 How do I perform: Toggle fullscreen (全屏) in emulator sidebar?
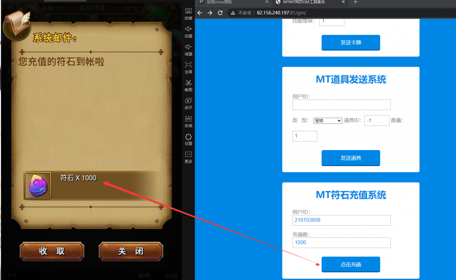click(x=188, y=67)
